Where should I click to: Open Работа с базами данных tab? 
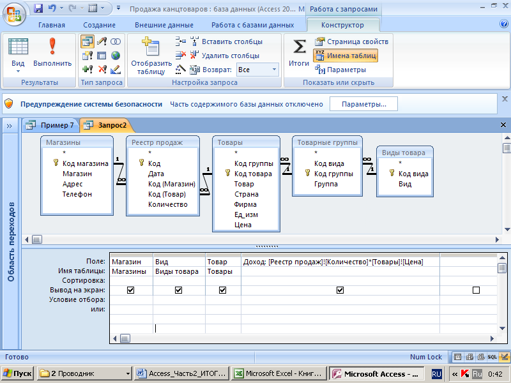pos(252,25)
